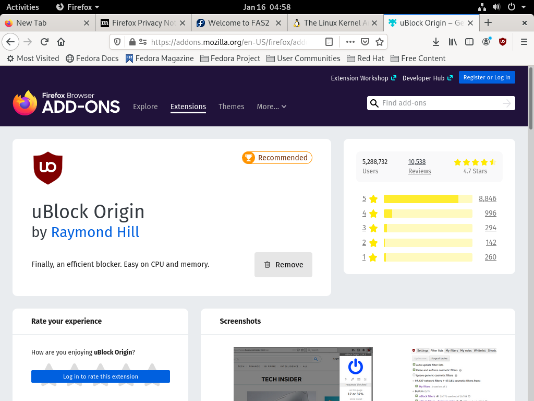Open Fedora Magazine bookmark
Viewport: 534px width, 401px height.
pos(160,58)
